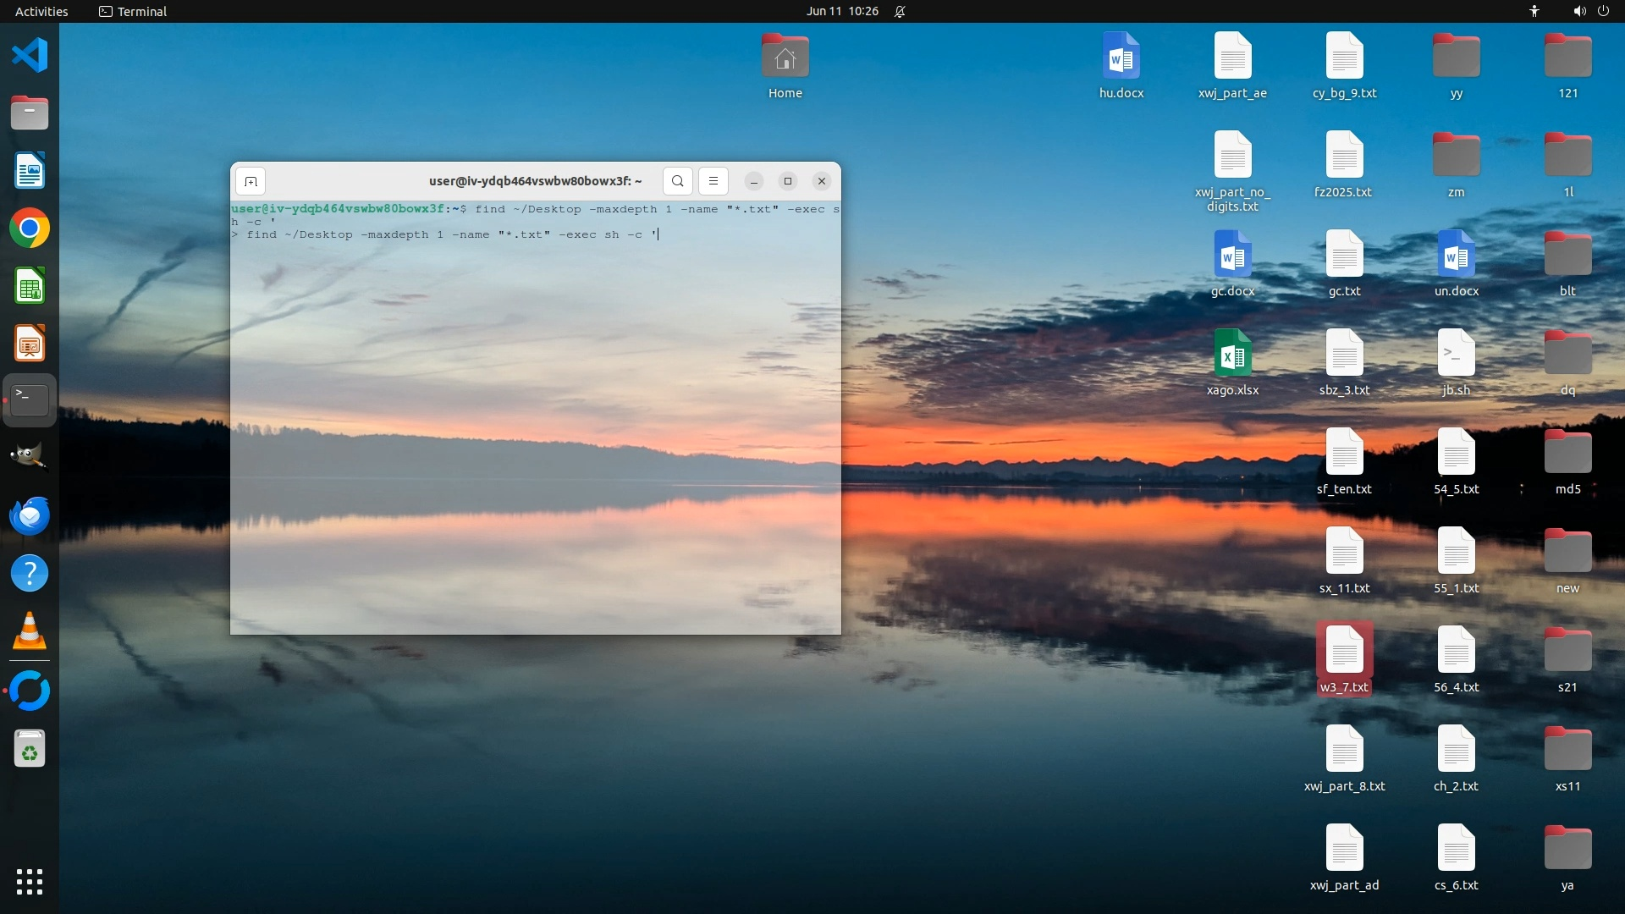Select the xago.xlsx spreadsheet file
Image resolution: width=1625 pixels, height=914 pixels.
tap(1232, 361)
